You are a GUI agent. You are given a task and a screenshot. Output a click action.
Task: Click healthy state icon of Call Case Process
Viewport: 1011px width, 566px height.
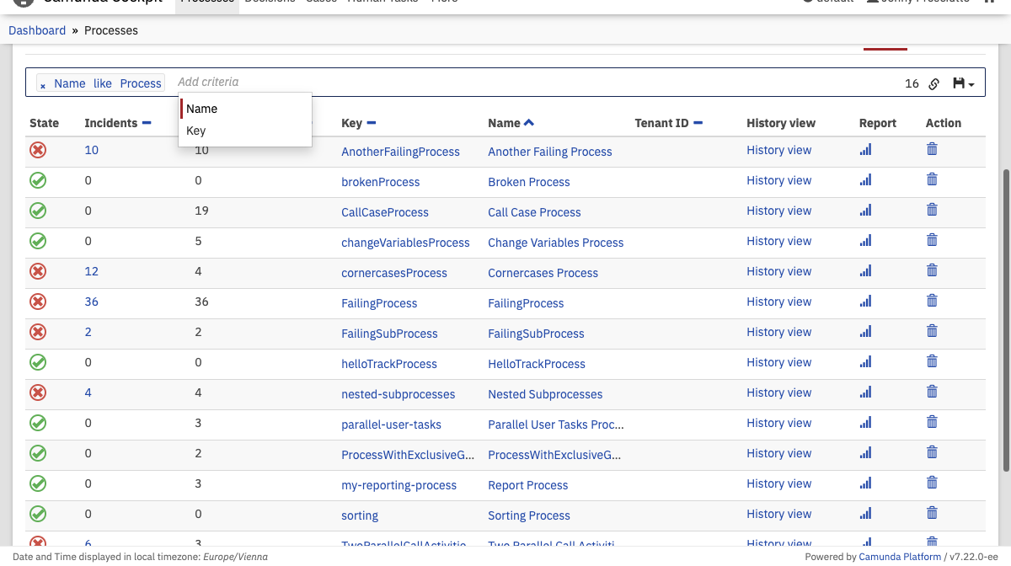pyautogui.click(x=38, y=211)
